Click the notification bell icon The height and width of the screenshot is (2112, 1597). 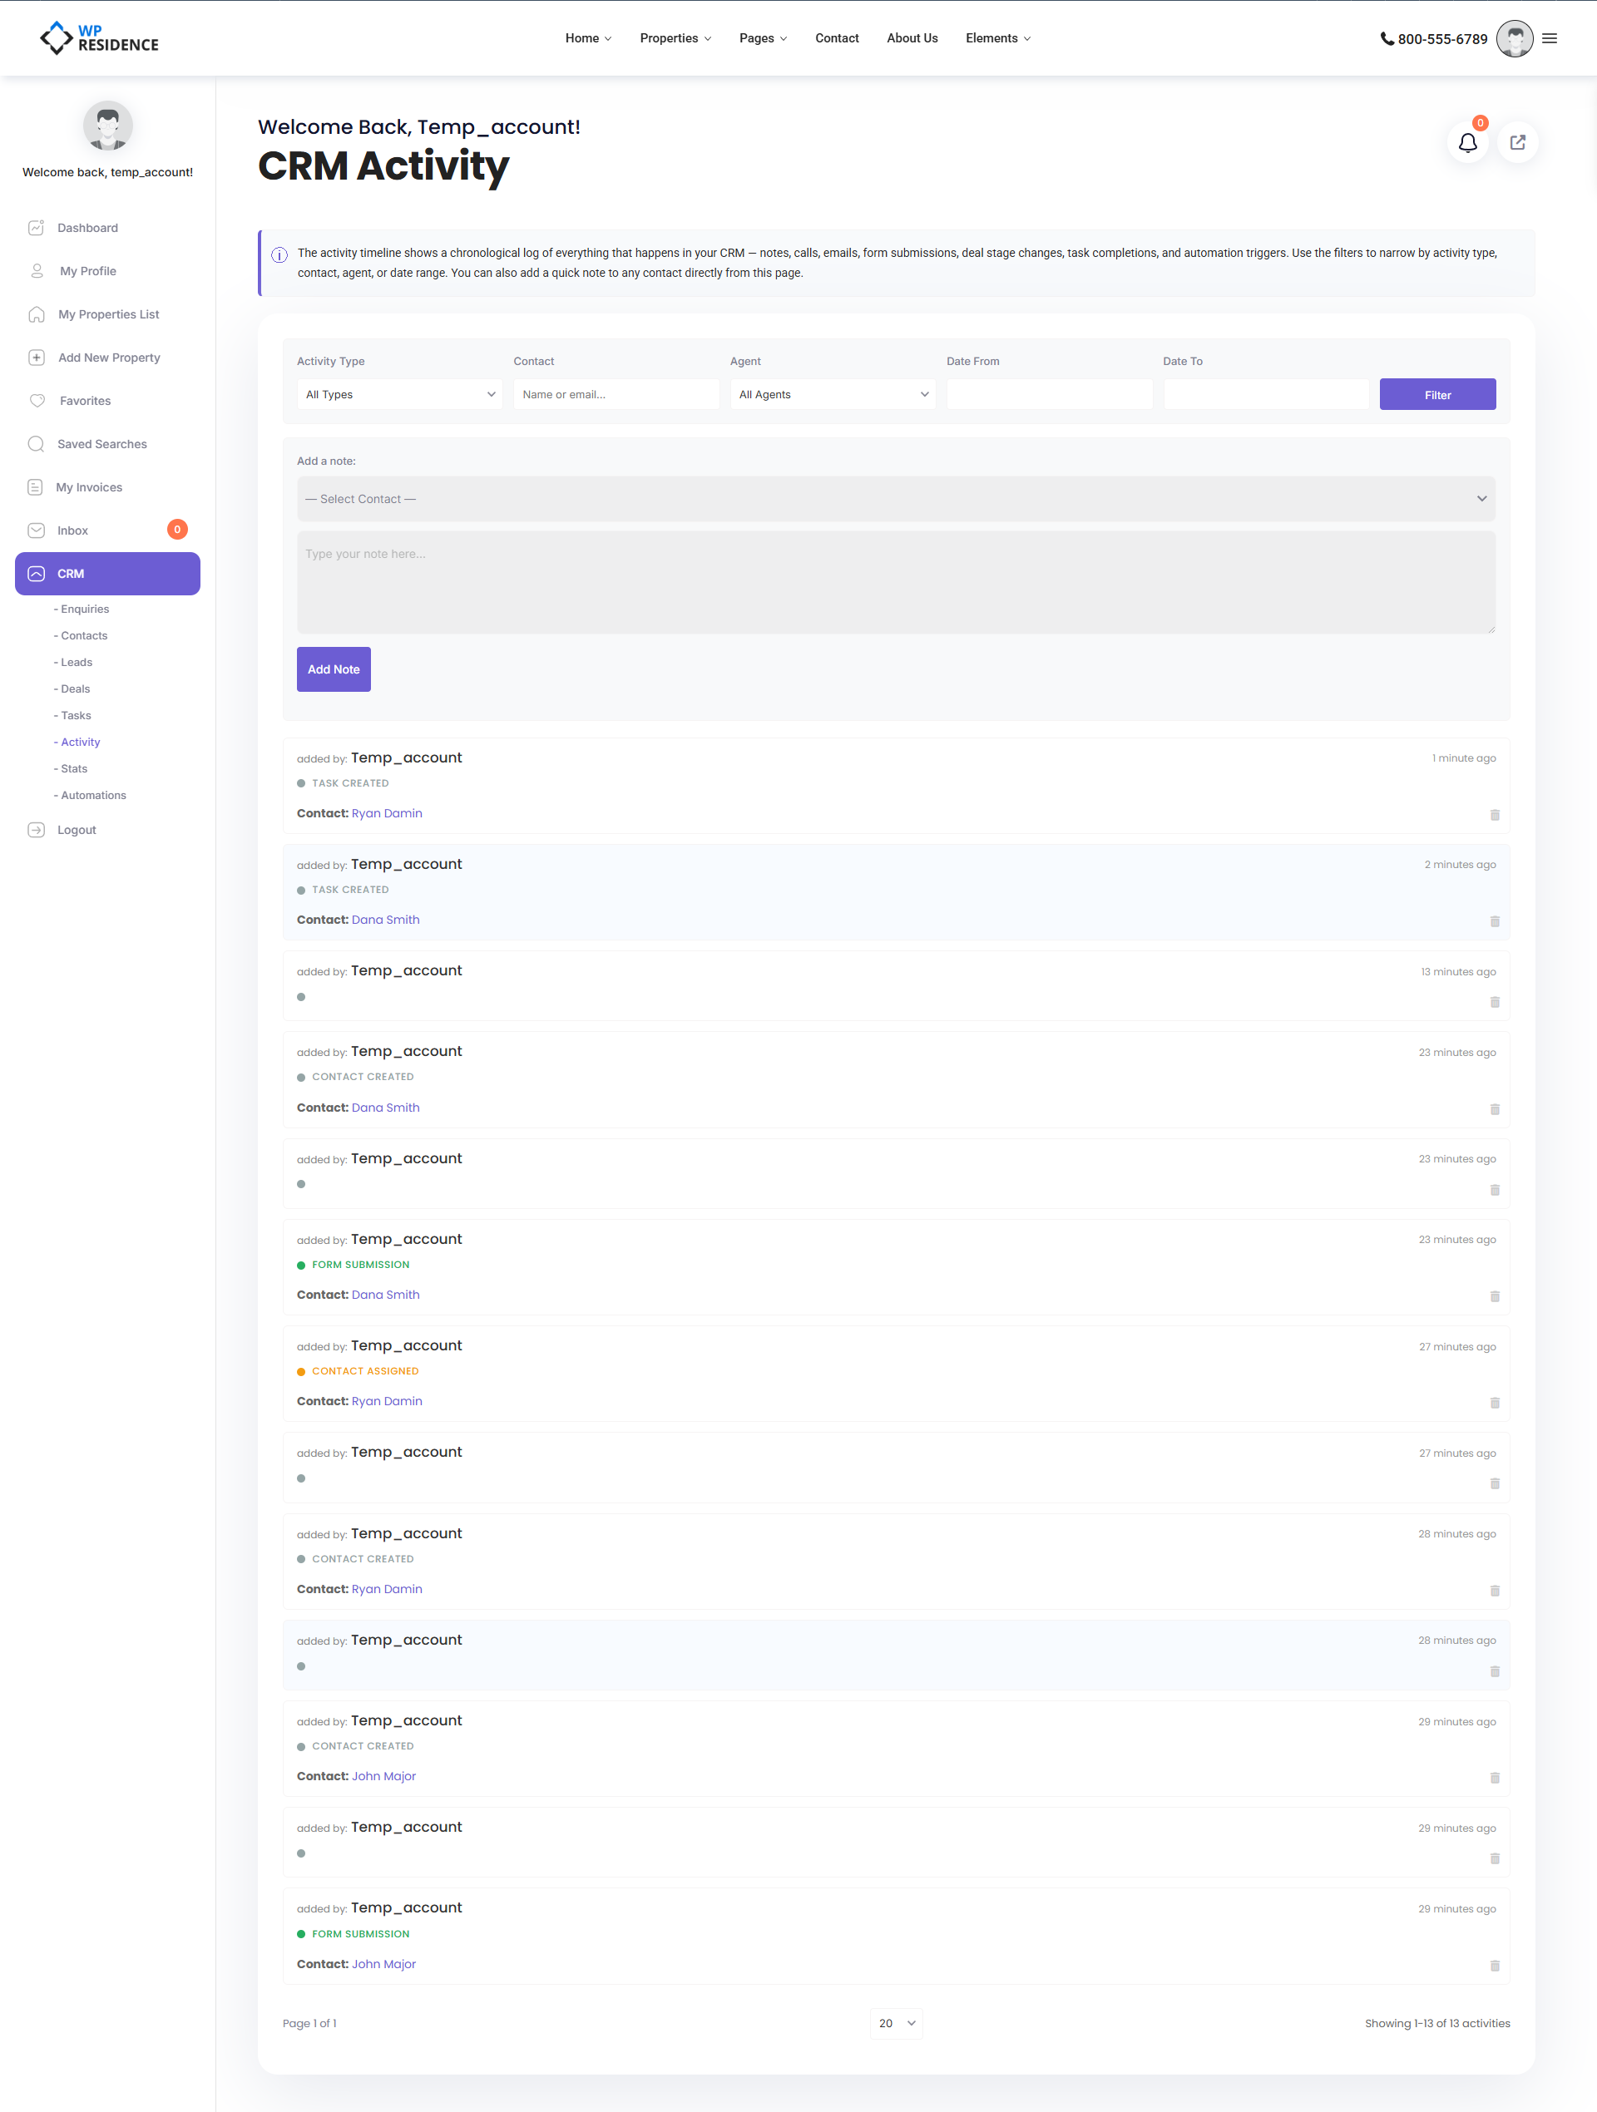[x=1467, y=143]
